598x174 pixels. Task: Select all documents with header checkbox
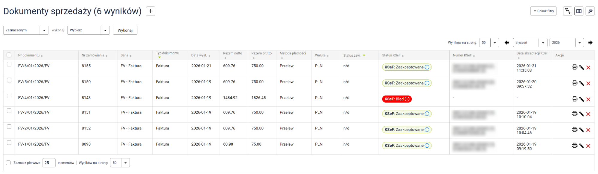pos(9,55)
